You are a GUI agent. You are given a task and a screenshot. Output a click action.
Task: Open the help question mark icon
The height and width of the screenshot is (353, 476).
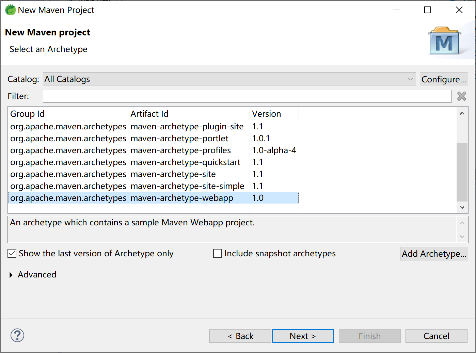(x=17, y=335)
